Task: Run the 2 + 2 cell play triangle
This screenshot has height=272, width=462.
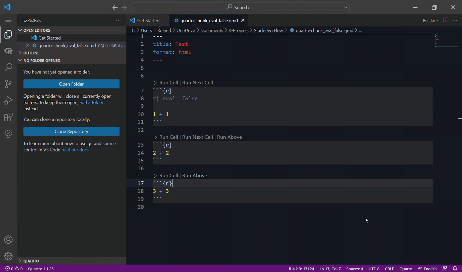Action: click(x=155, y=137)
